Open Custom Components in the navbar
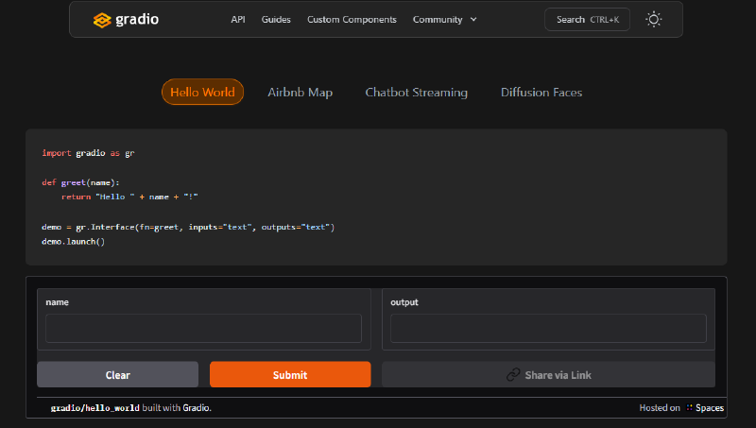 click(x=352, y=20)
